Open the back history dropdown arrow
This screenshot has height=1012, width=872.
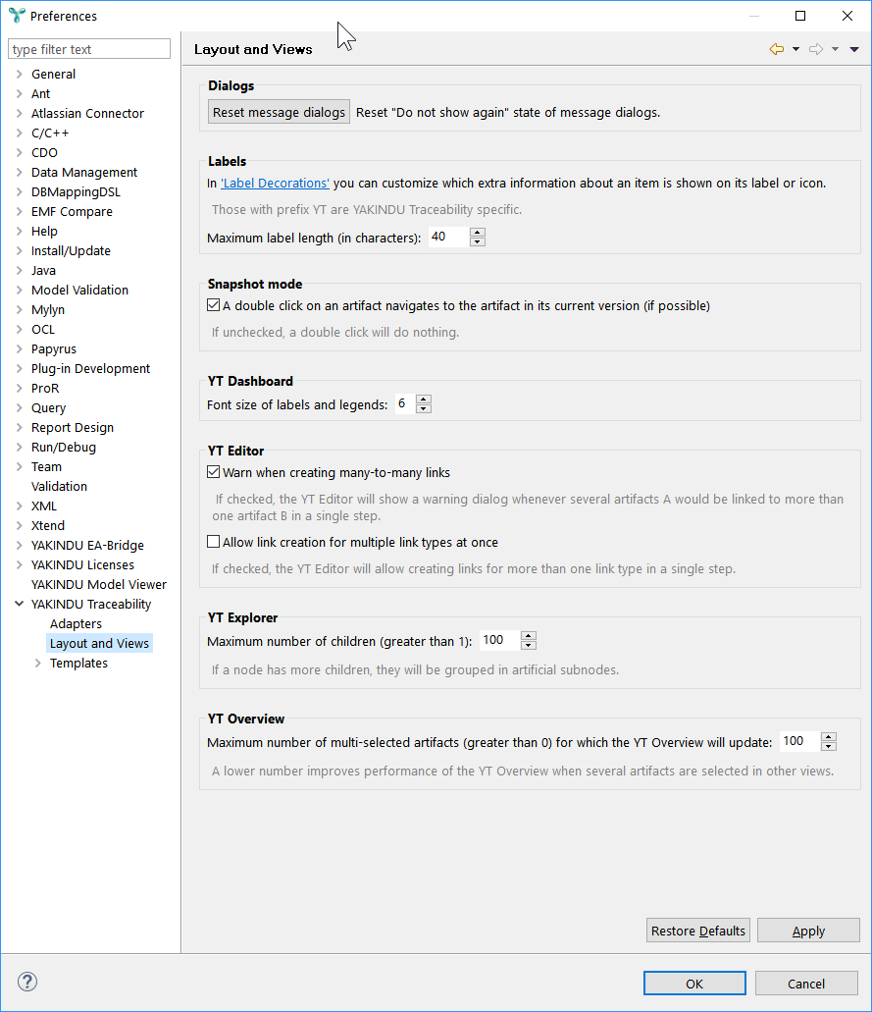[795, 49]
